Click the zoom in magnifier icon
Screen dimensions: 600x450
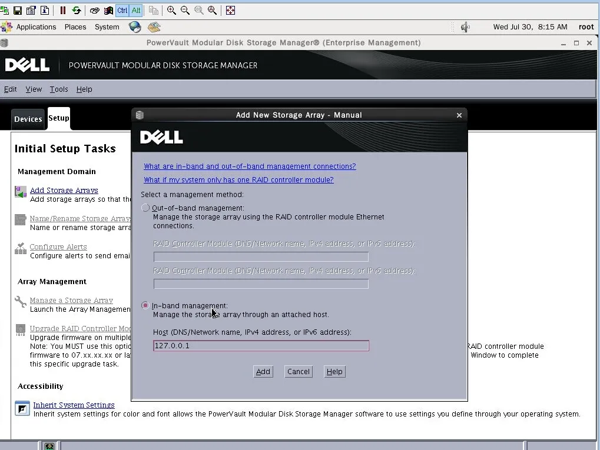click(x=171, y=11)
